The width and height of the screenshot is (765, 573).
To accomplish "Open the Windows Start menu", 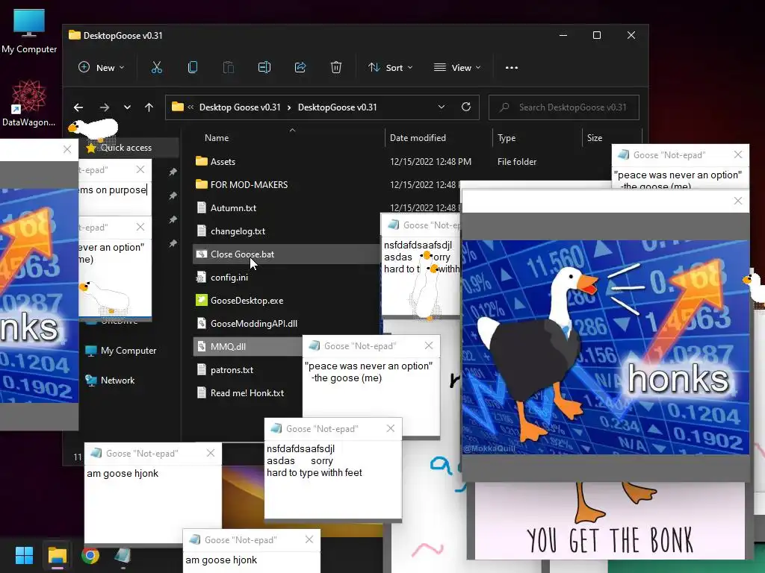I will point(24,555).
